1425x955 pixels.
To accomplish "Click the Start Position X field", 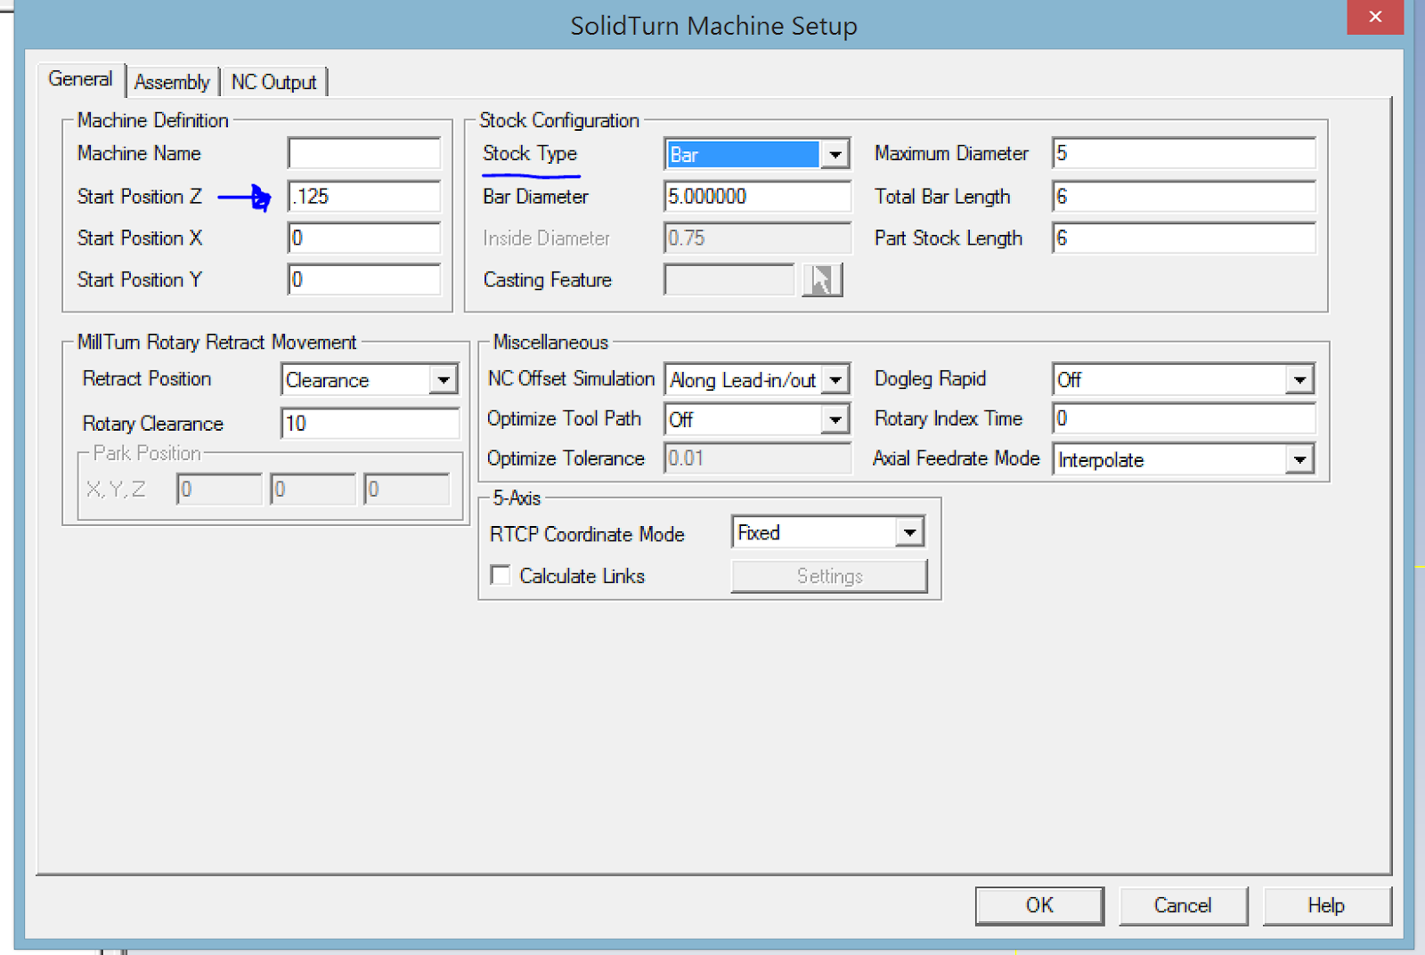I will coord(364,238).
